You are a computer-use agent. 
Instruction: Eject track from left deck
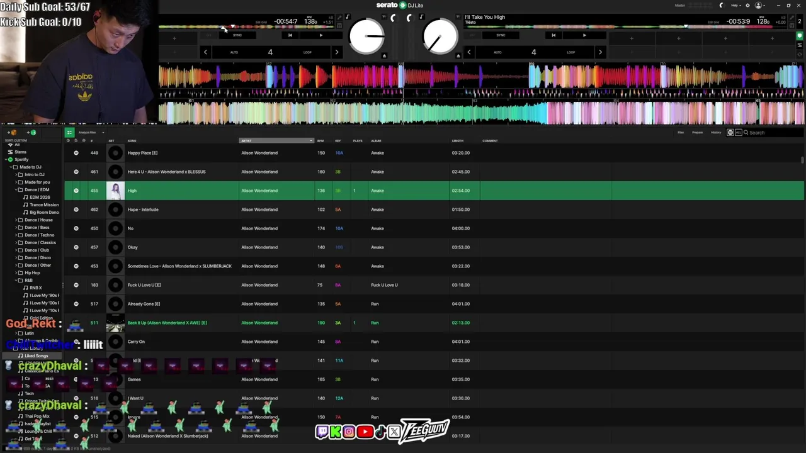tap(384, 56)
